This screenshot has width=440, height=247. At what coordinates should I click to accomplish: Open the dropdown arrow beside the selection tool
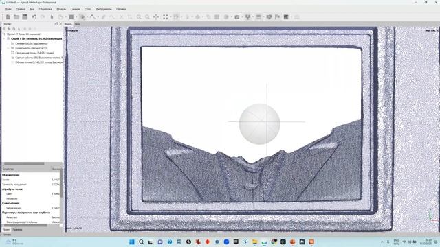[x=65, y=17]
